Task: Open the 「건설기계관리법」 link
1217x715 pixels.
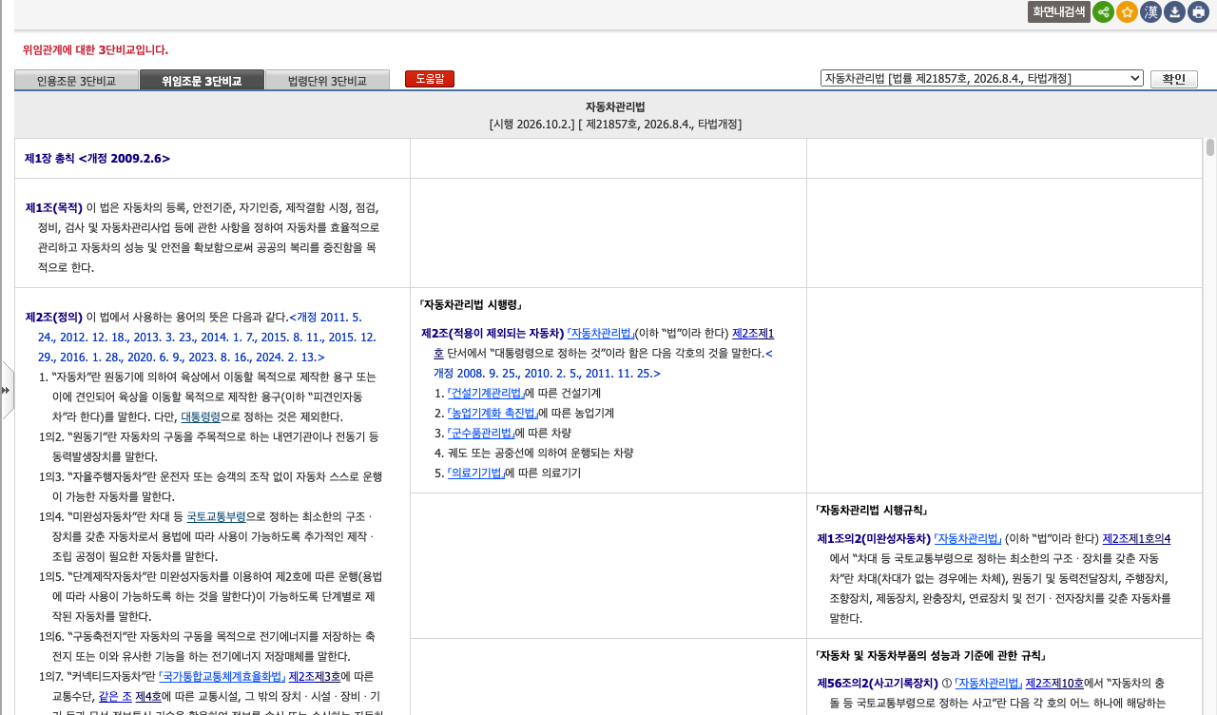Action: point(485,393)
